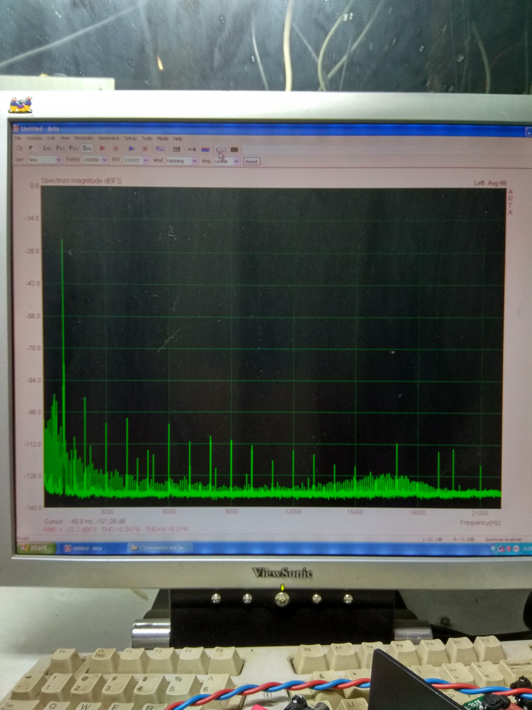
Task: Switch to Imp impulse response mode
Action: tap(47, 148)
